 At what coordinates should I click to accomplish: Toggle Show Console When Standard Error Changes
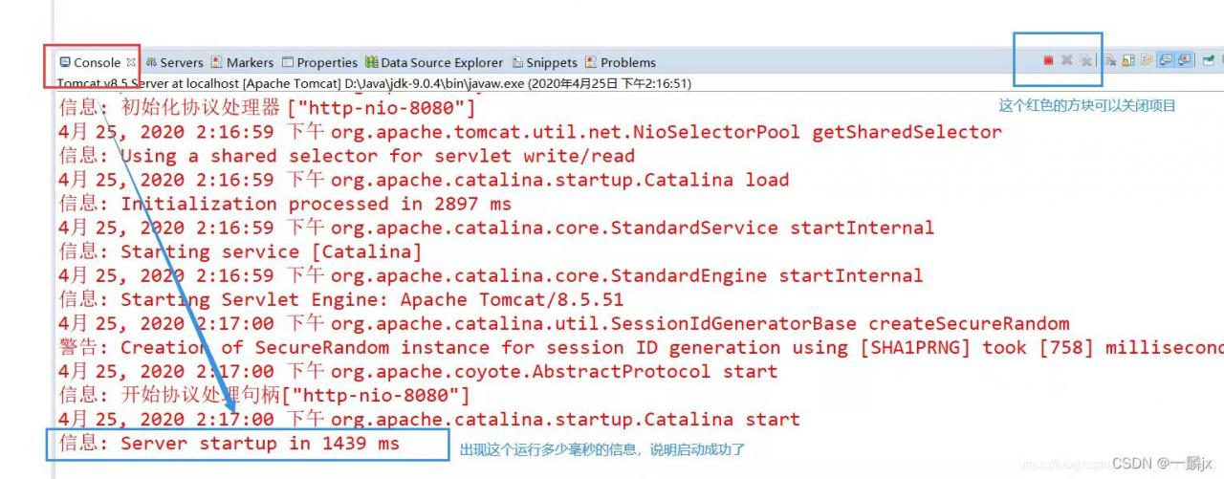(x=1184, y=60)
